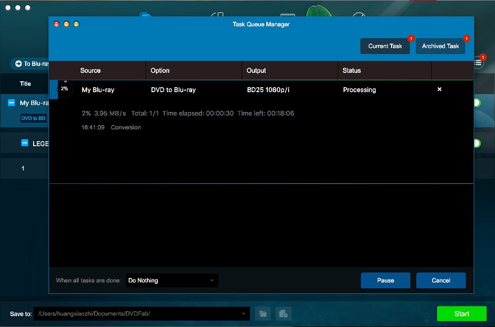
Task: Toggle the switch on the LEGE row
Action: [477, 143]
